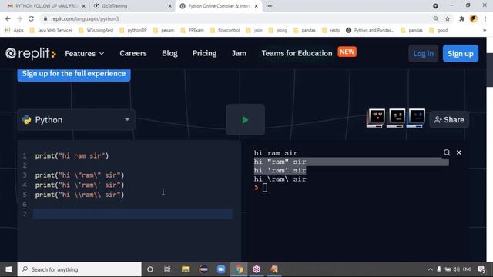
Task: Expand the Python language selector
Action: click(76, 120)
